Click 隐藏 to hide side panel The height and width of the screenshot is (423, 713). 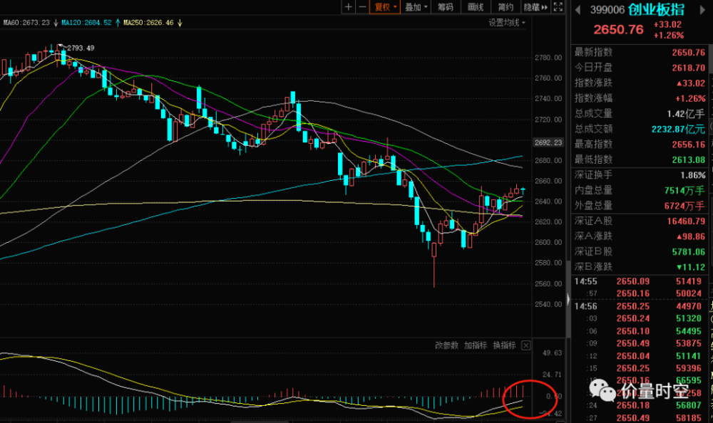coord(535,7)
